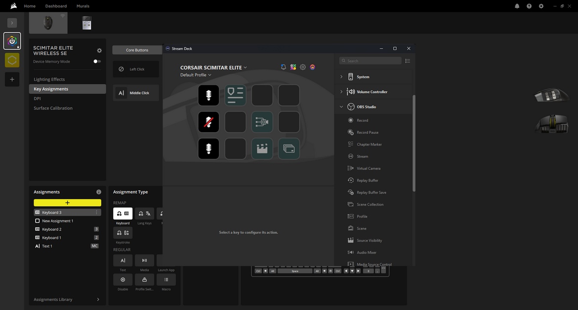Image resolution: width=578 pixels, height=310 pixels.
Task: Open the Keyboard 3 three-dot menu
Action: coord(96,212)
